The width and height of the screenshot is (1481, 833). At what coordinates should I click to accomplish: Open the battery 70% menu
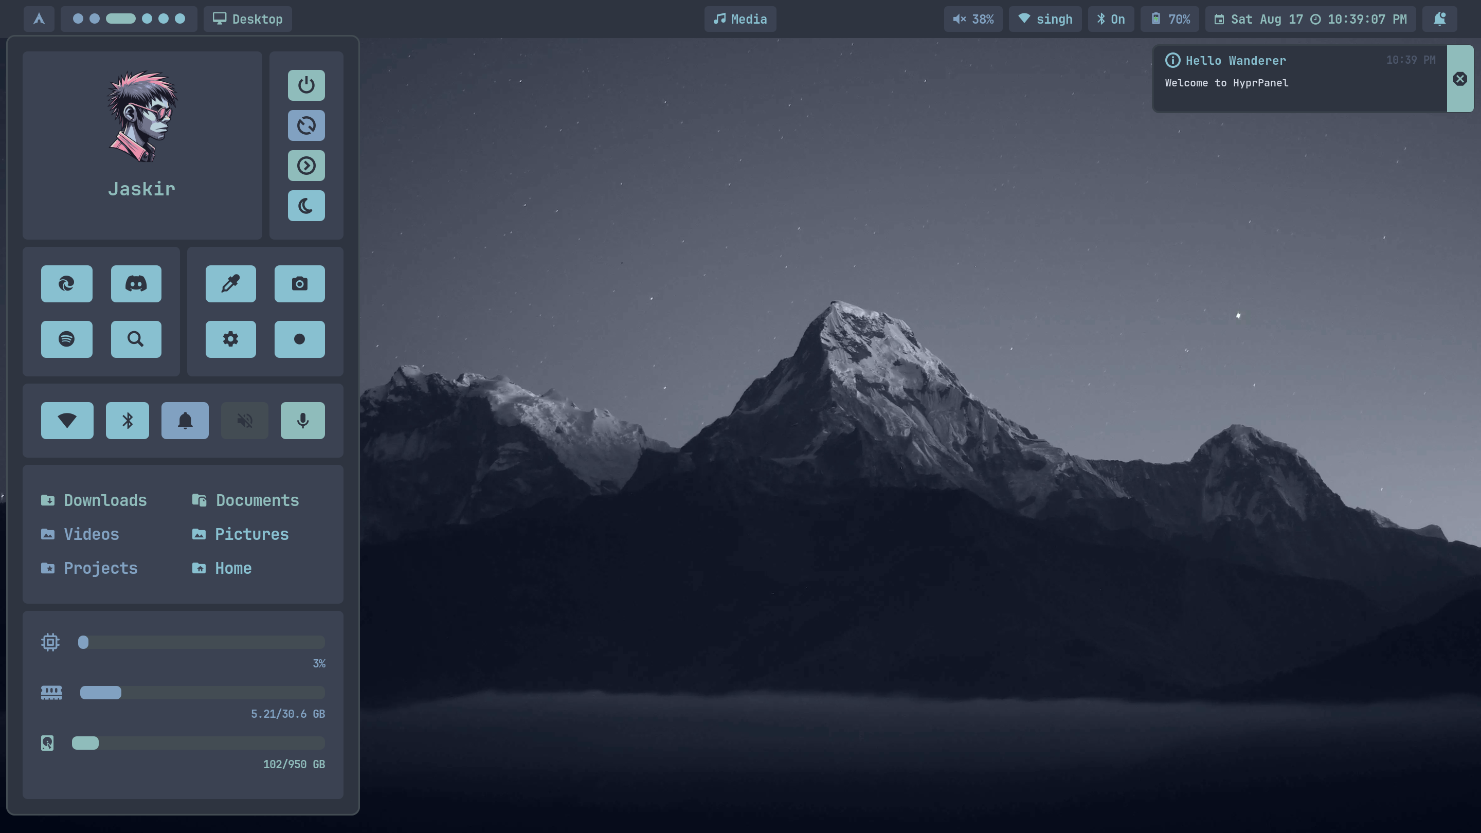[1170, 19]
